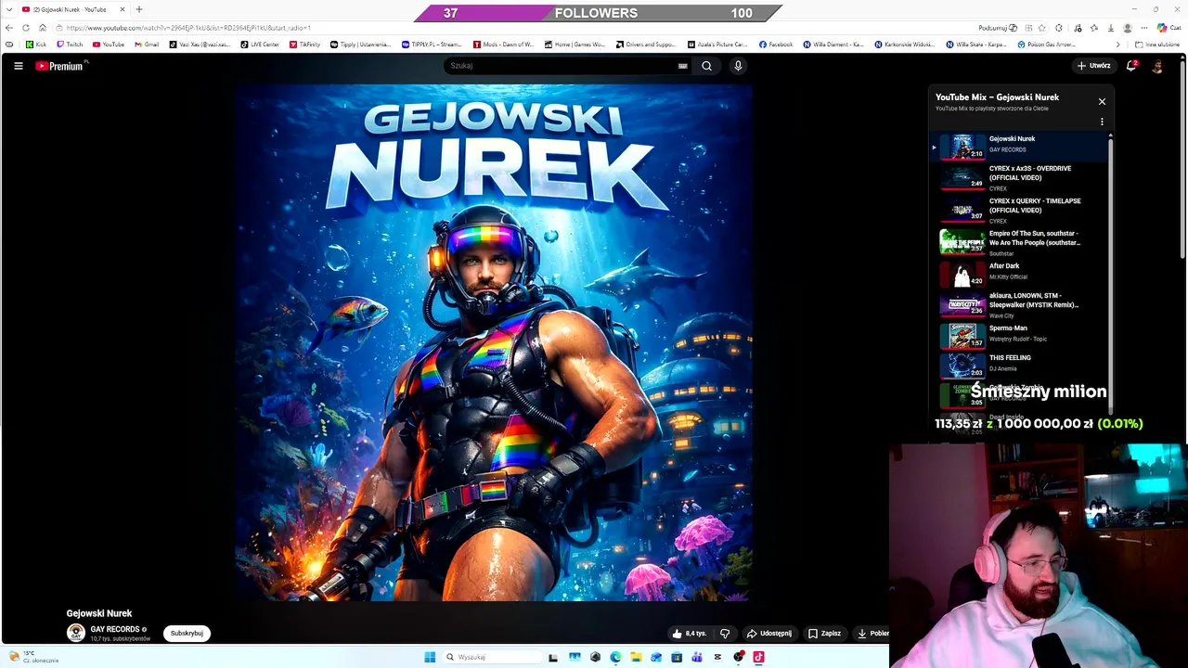Open Windows Start menu

coord(430,657)
